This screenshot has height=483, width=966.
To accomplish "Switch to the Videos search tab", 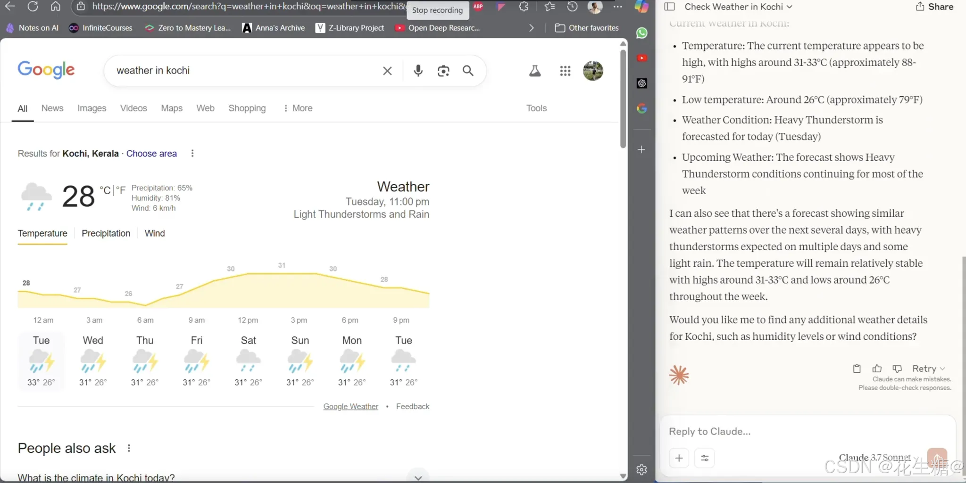I will pos(133,108).
